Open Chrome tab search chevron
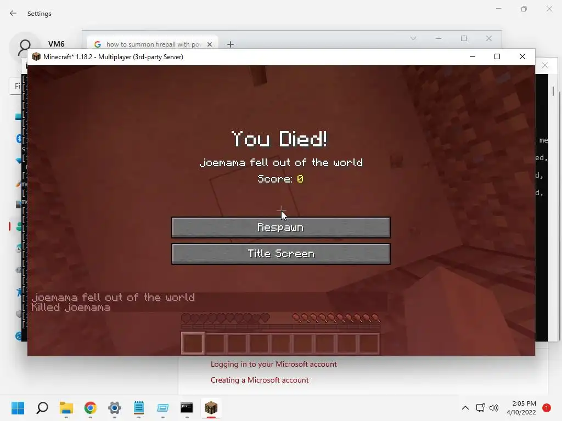Screen dimensions: 562x421 click(x=413, y=38)
